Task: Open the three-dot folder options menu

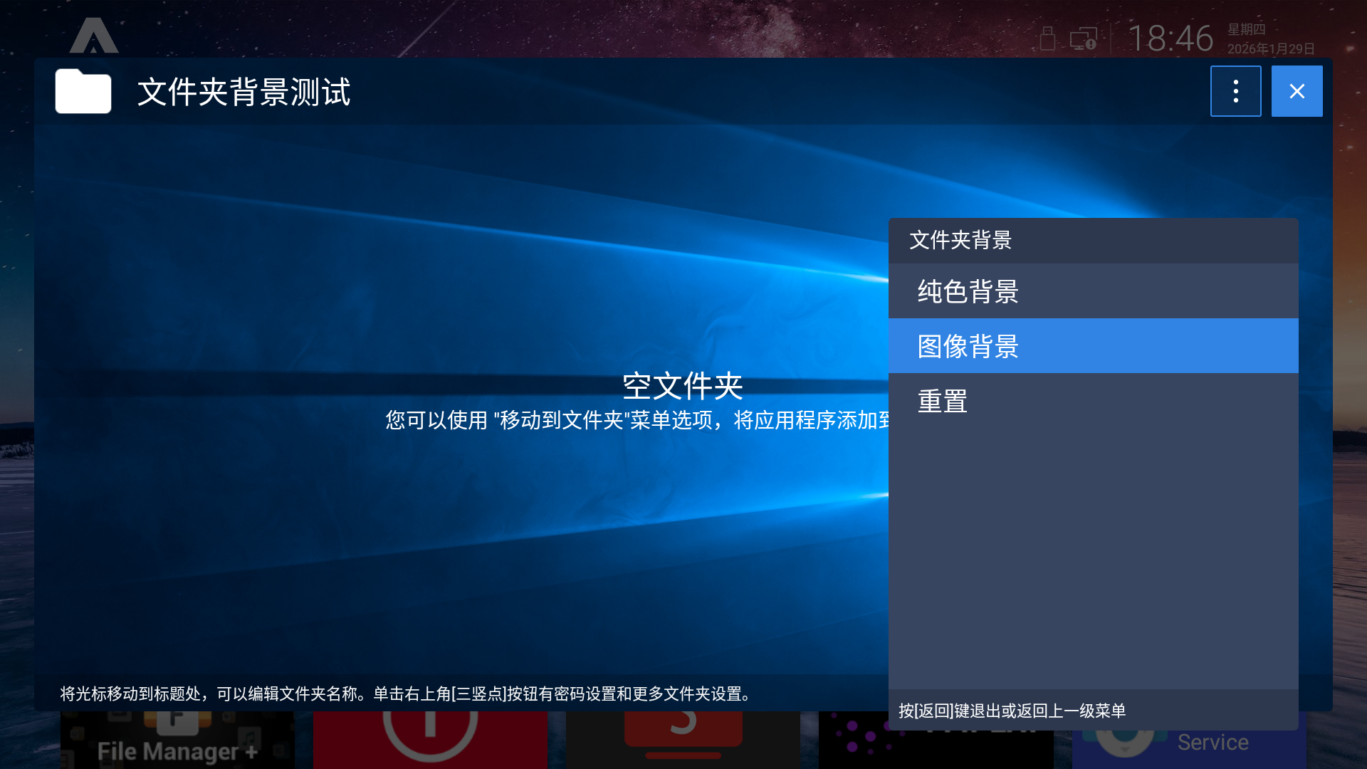Action: (x=1235, y=91)
